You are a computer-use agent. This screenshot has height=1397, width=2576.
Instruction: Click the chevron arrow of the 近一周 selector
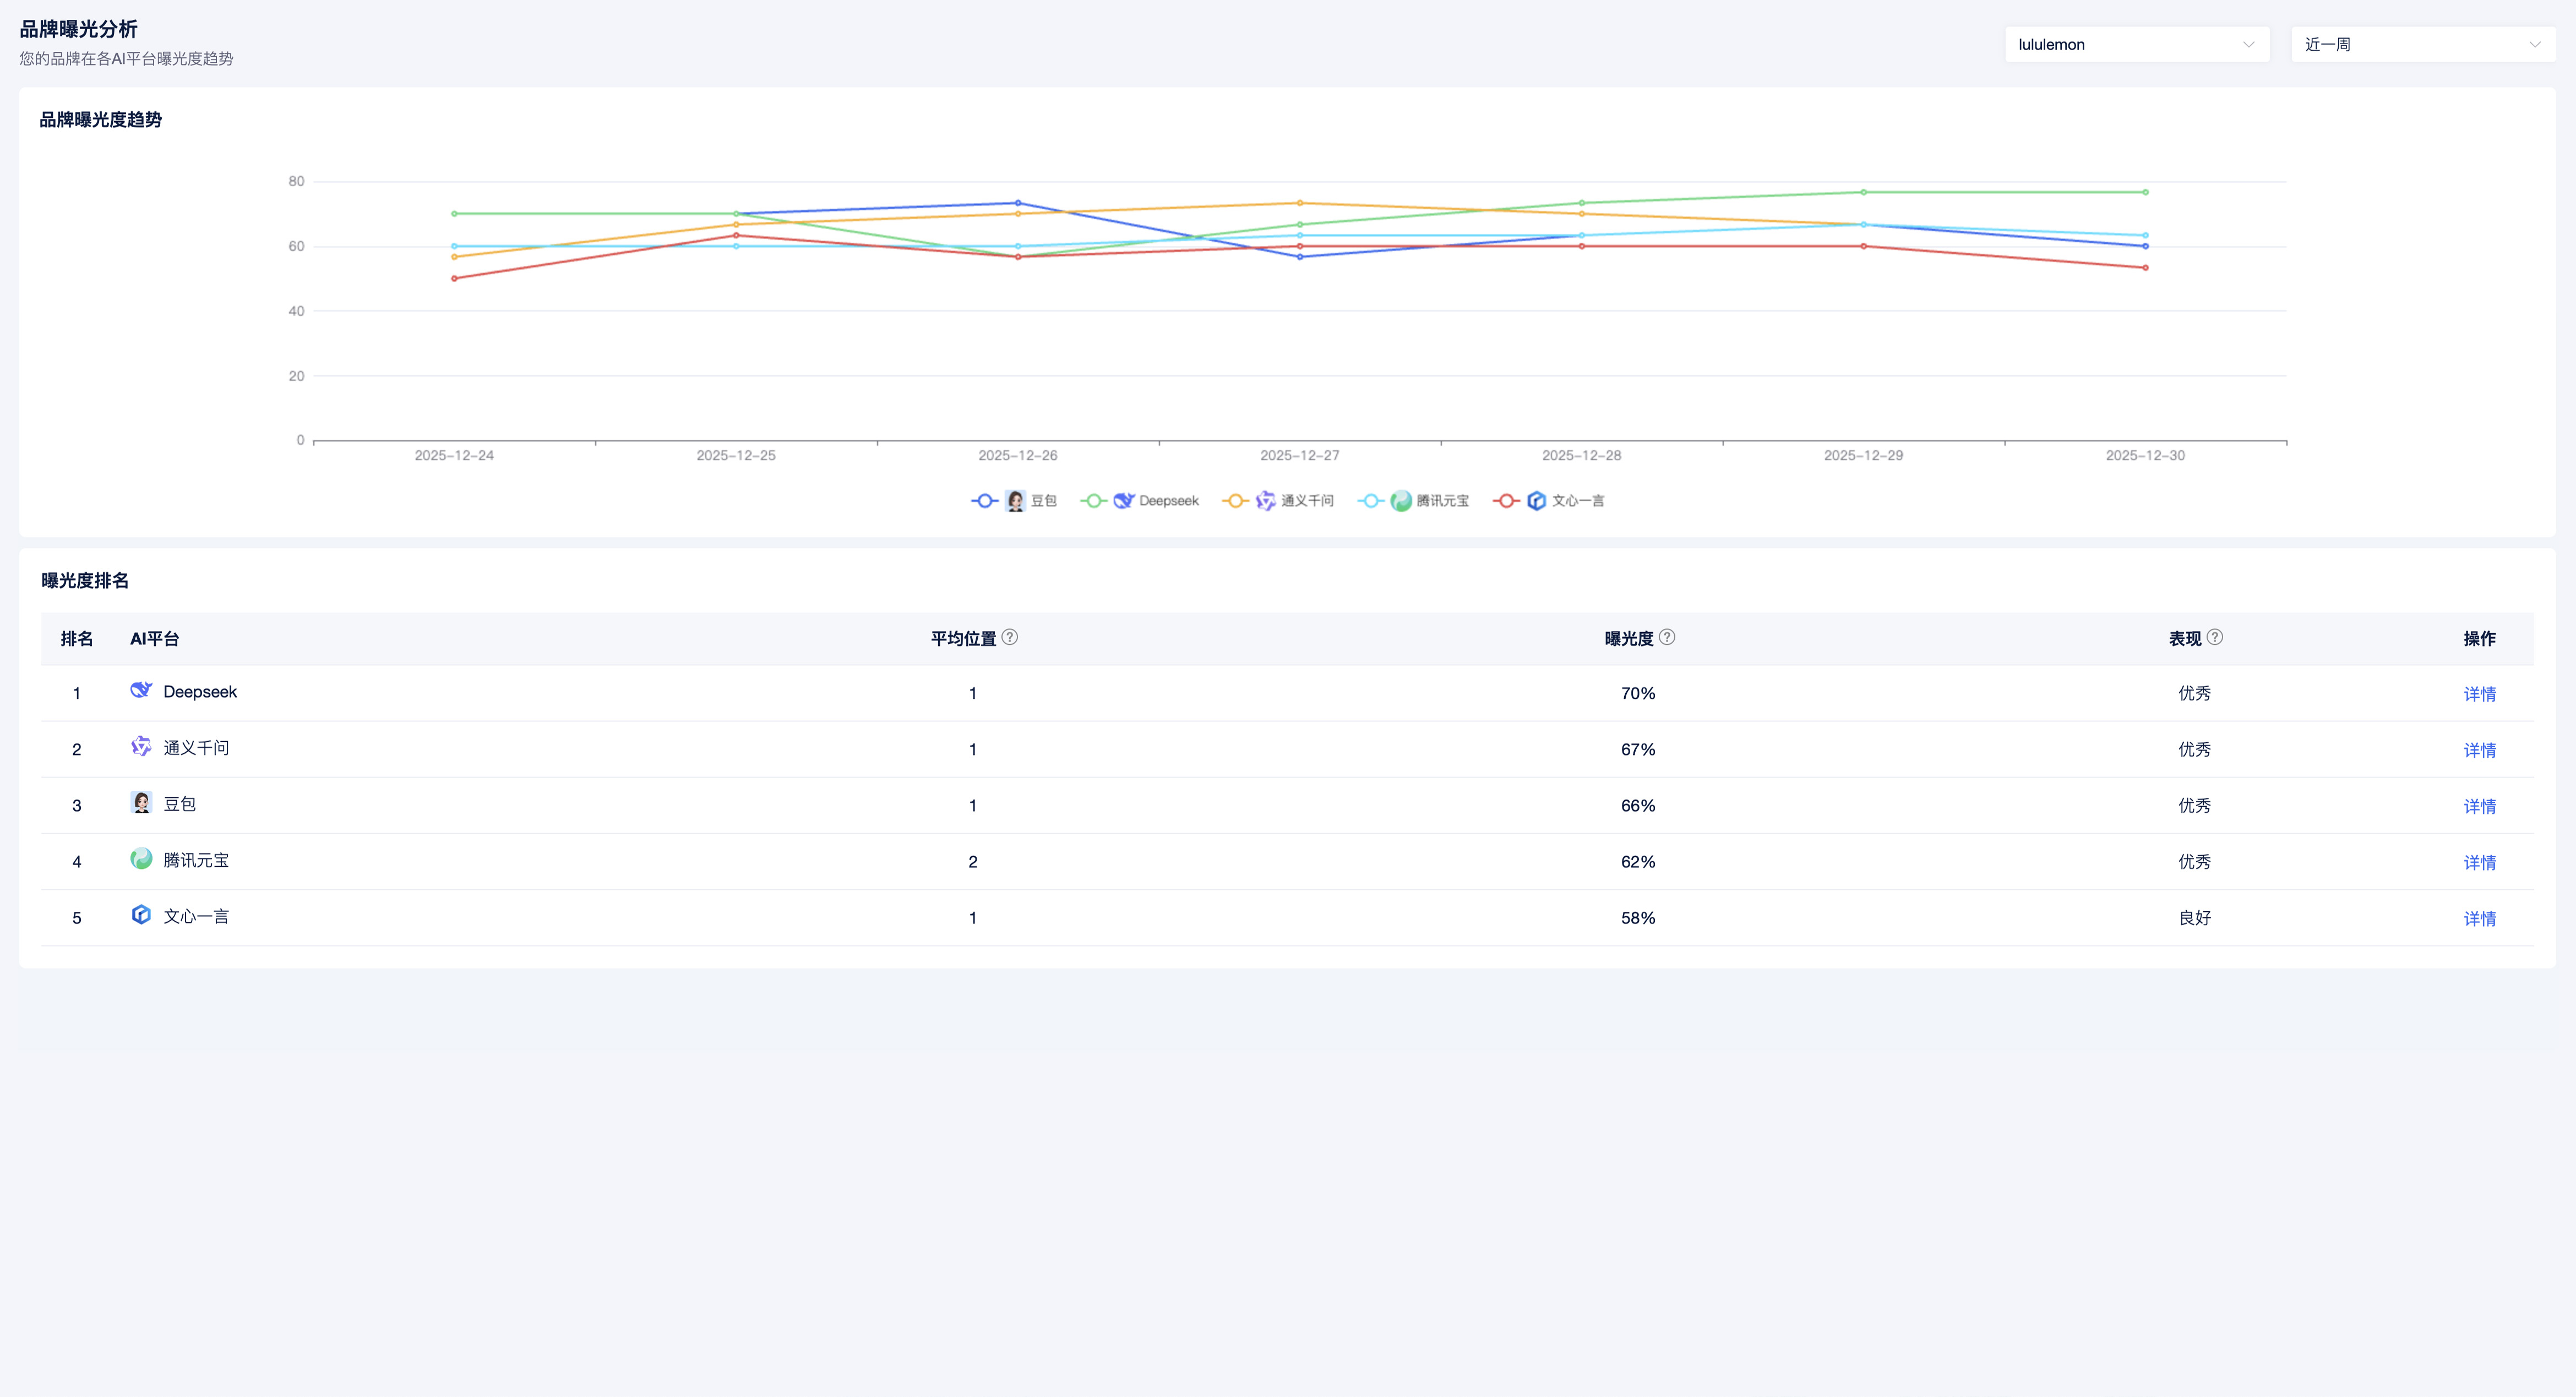(x=2534, y=45)
